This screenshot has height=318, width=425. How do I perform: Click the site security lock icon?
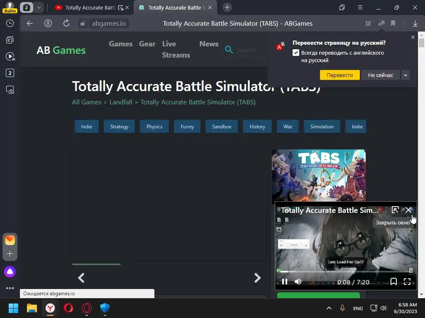coord(83,24)
